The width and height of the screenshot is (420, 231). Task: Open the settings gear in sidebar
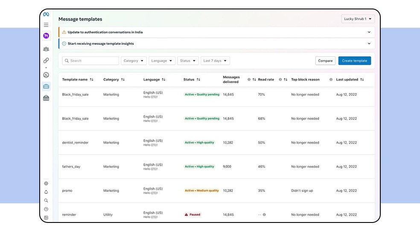(46, 184)
